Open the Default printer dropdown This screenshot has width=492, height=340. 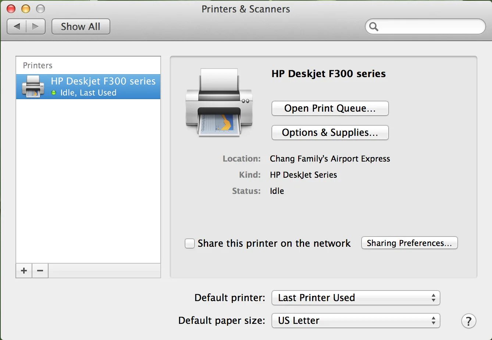pos(356,298)
